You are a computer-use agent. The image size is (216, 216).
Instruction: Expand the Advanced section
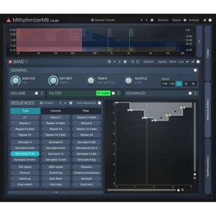pos(196,93)
